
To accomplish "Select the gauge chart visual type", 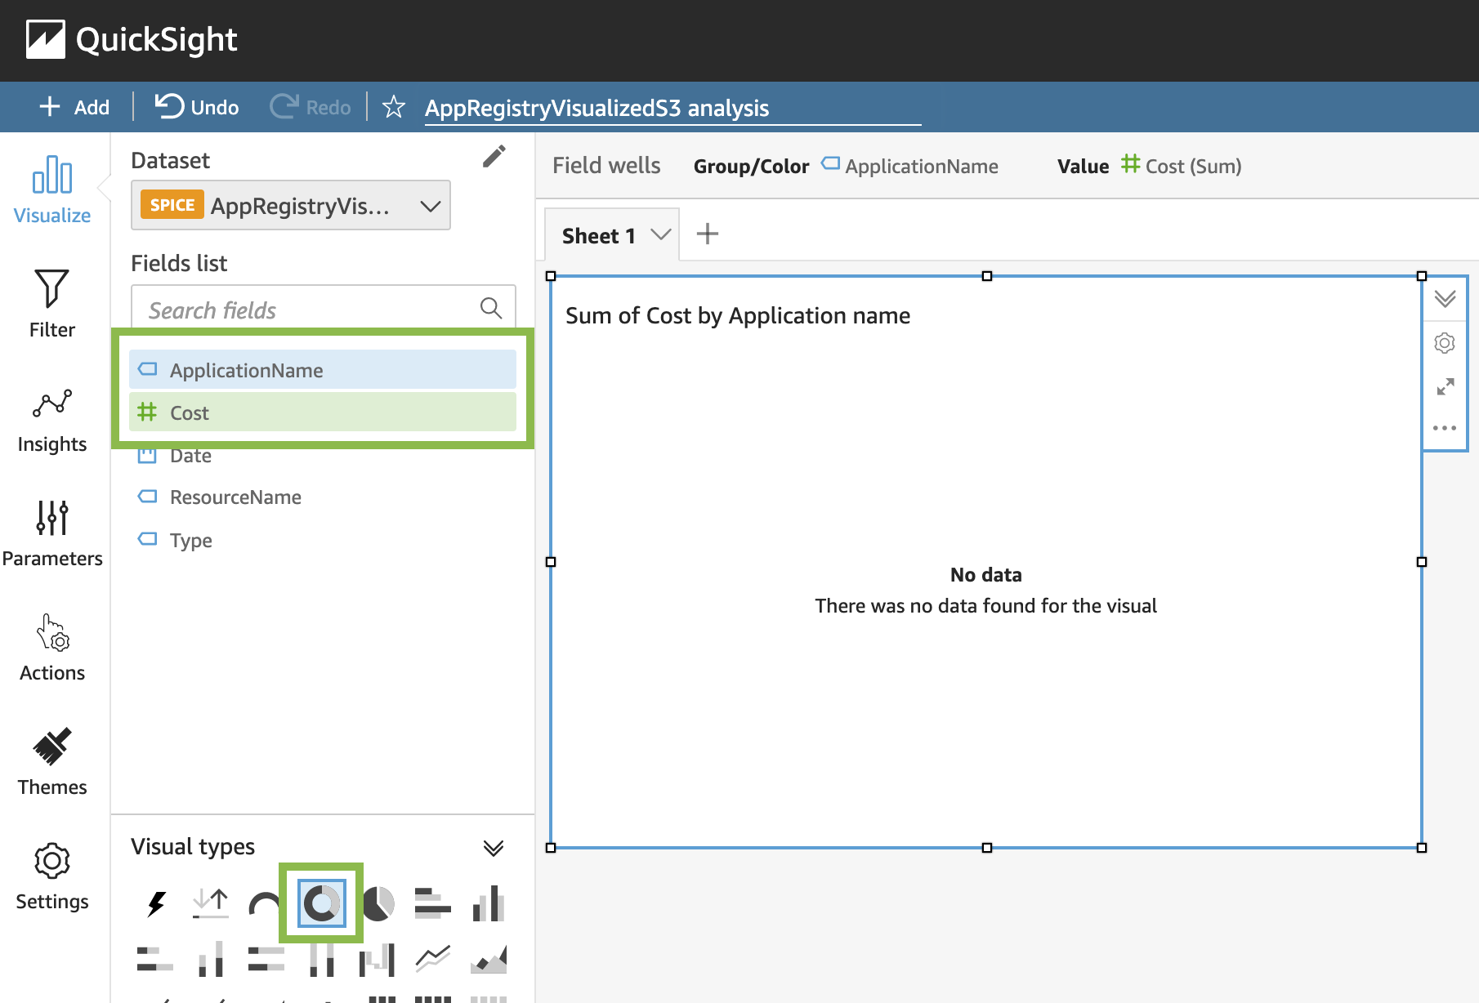I will point(266,903).
